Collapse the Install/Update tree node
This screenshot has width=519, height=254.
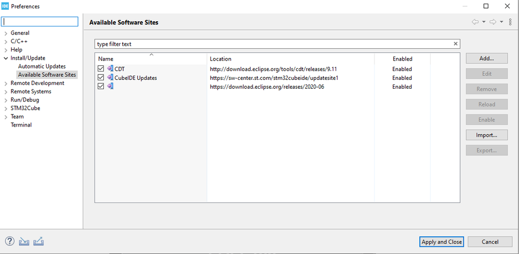tap(6, 58)
